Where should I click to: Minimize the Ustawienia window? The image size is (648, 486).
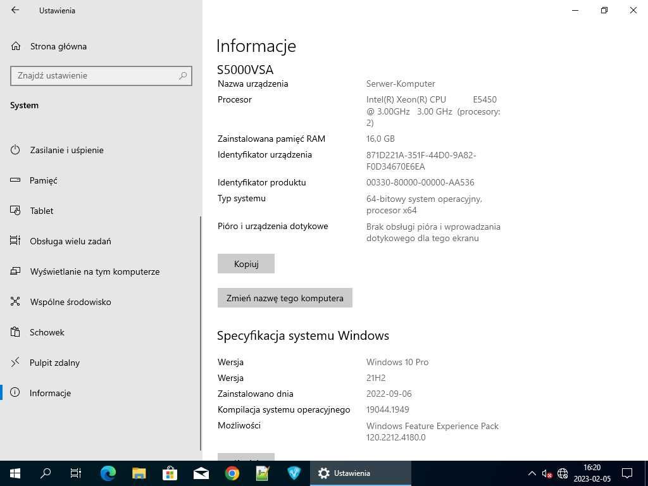[575, 10]
